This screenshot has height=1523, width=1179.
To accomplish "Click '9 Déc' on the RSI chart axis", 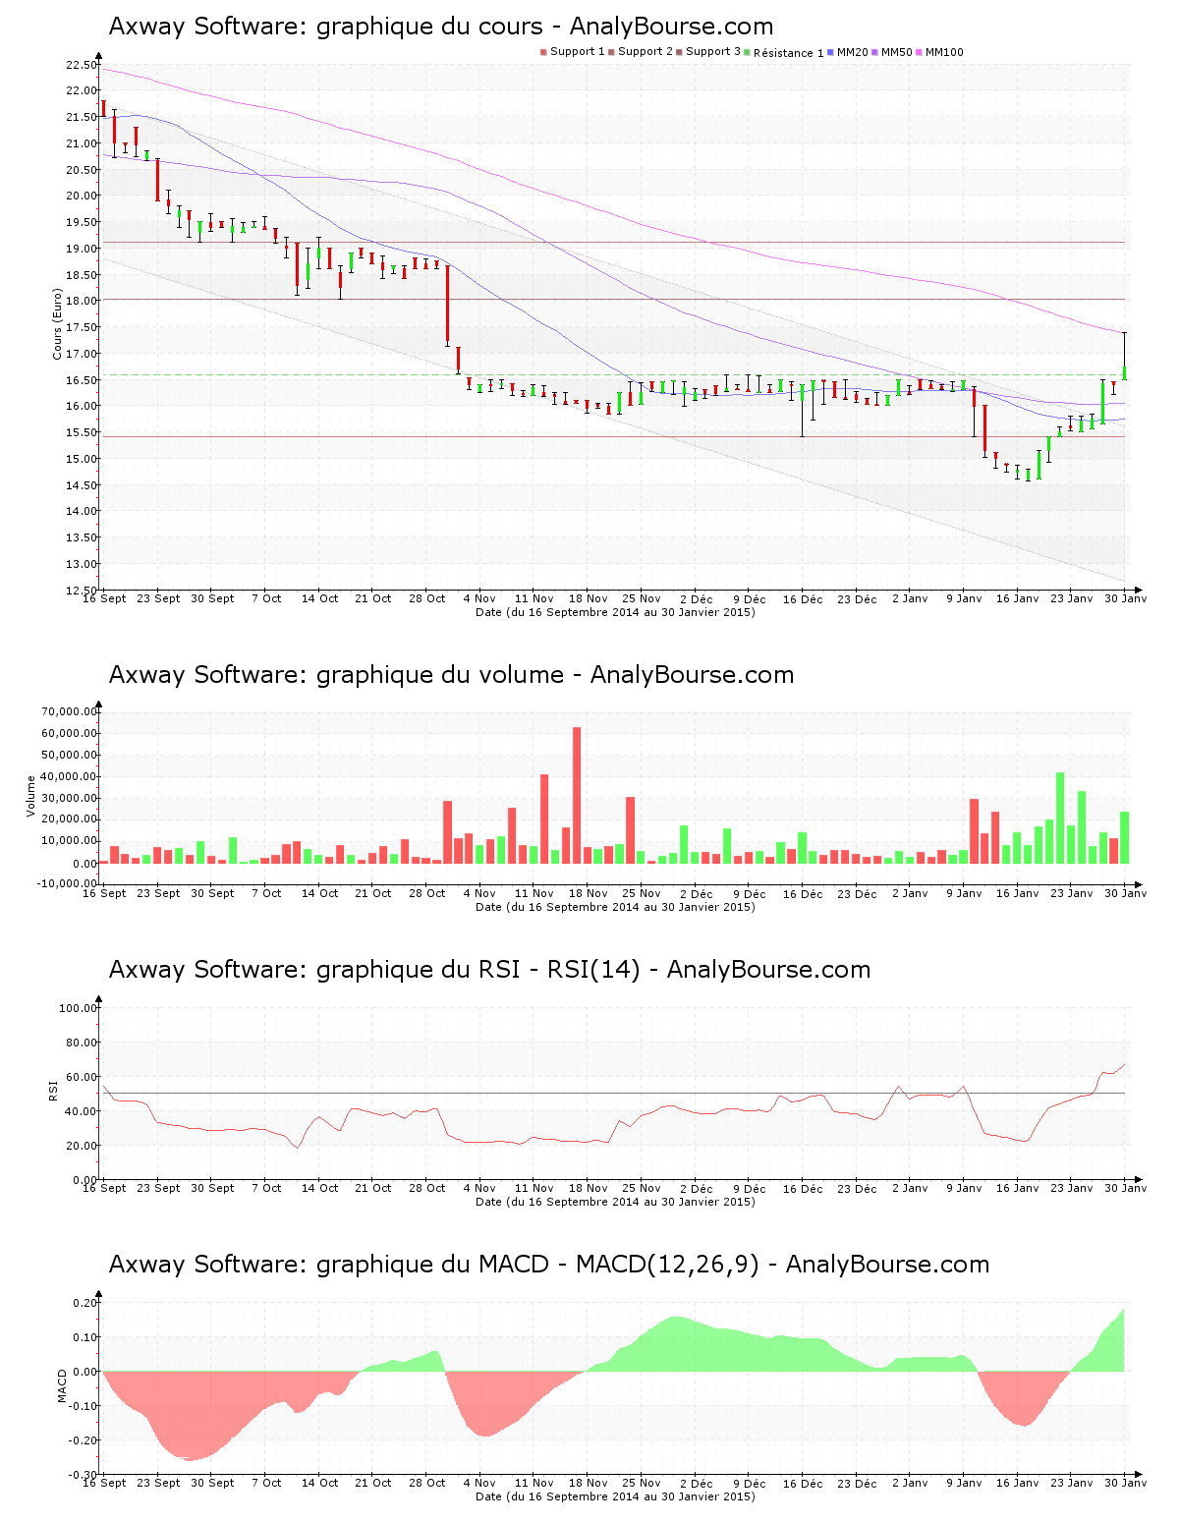I will (x=750, y=1188).
